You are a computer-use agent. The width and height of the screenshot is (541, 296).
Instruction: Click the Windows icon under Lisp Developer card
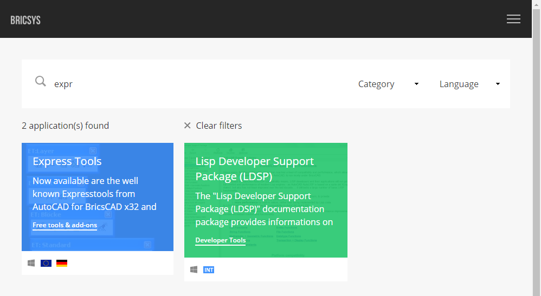click(194, 270)
